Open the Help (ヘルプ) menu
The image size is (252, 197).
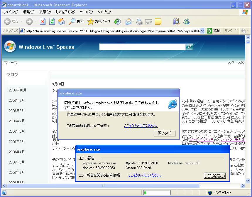(104, 12)
